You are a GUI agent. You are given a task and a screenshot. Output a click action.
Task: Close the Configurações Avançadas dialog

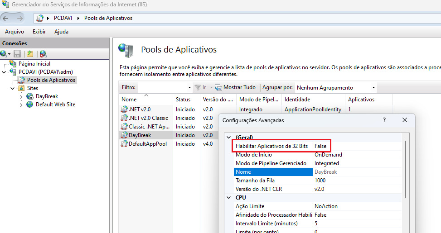[405, 120]
